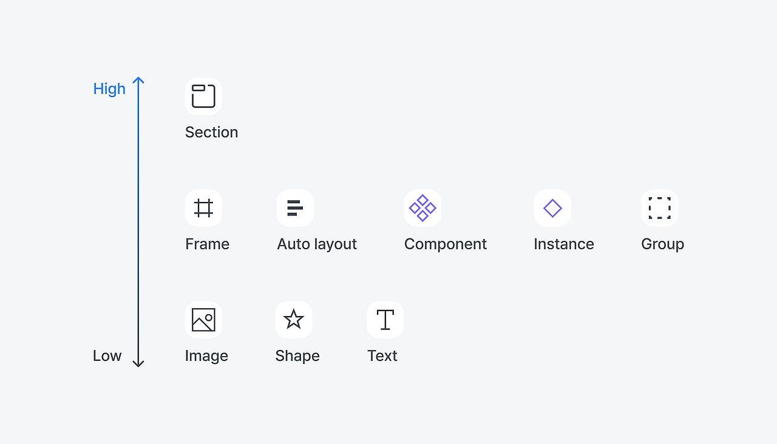Click the Component label text
The width and height of the screenshot is (777, 444).
coord(446,244)
